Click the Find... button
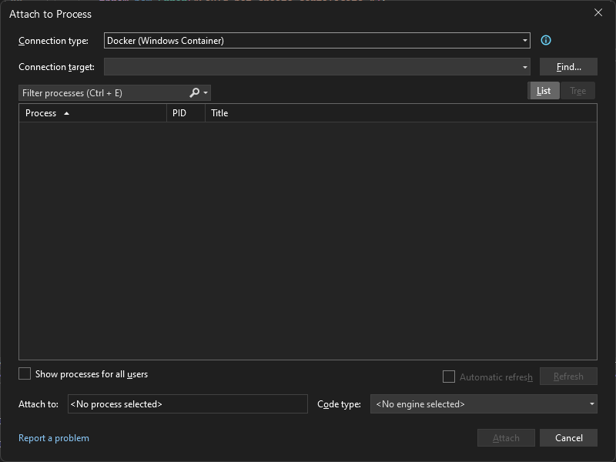The image size is (616, 462). tap(568, 66)
